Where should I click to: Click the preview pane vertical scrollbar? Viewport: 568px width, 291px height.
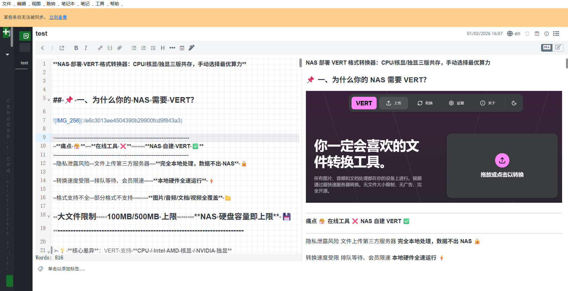coord(567,63)
